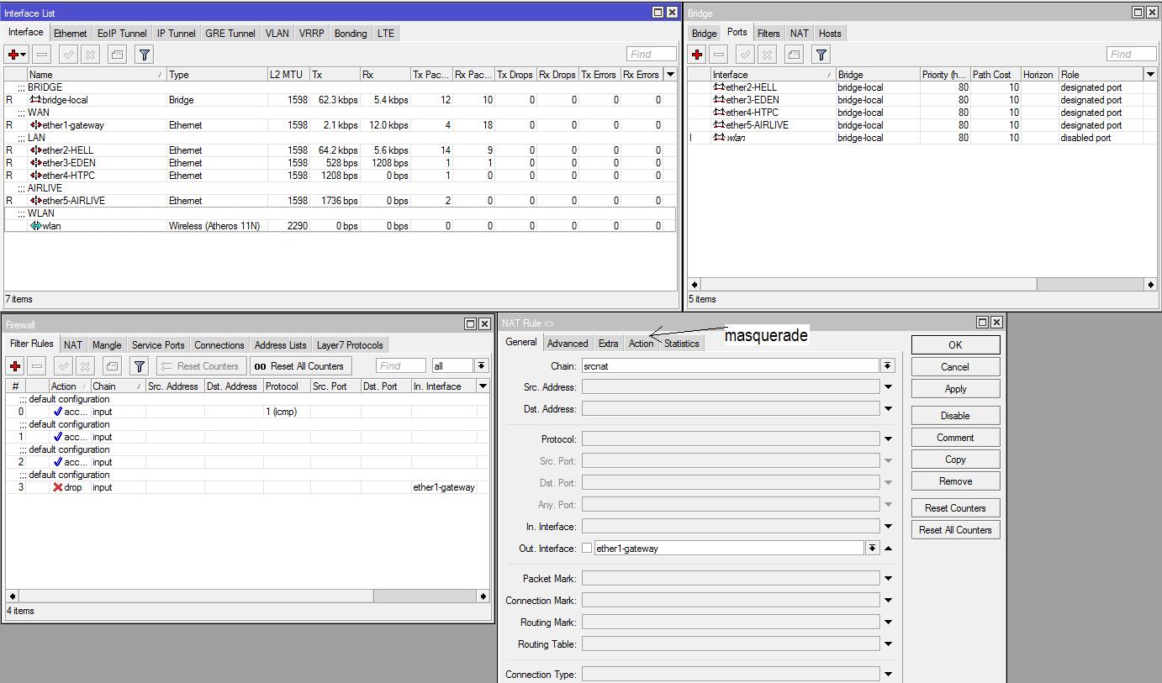Open the Bonding tab in Interface List
This screenshot has height=683, width=1162.
[351, 34]
